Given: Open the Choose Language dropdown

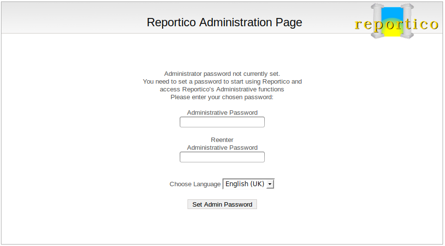Looking at the screenshot, I should [249, 184].
